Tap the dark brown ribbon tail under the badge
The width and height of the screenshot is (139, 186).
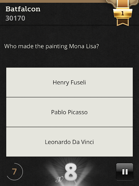point(123,22)
